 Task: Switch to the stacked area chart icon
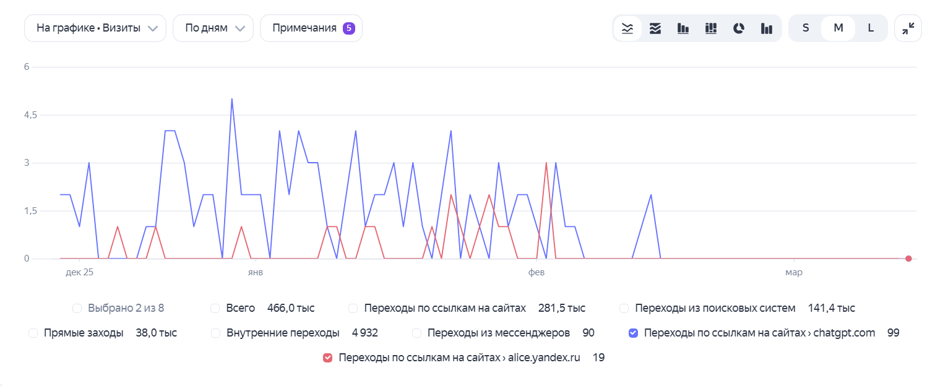tap(655, 28)
